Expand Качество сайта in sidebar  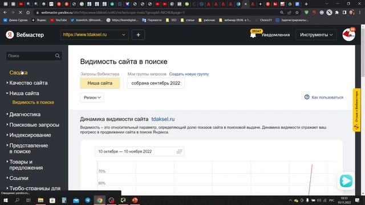28,83
